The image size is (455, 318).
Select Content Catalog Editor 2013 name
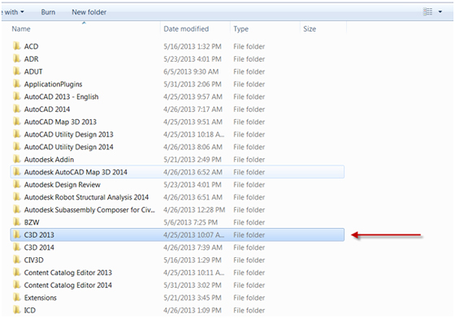click(x=68, y=273)
